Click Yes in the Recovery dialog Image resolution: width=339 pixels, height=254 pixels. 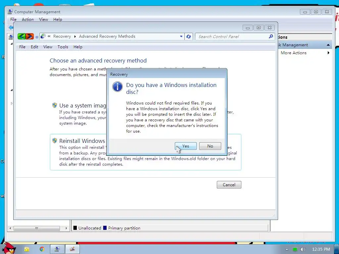click(x=185, y=146)
